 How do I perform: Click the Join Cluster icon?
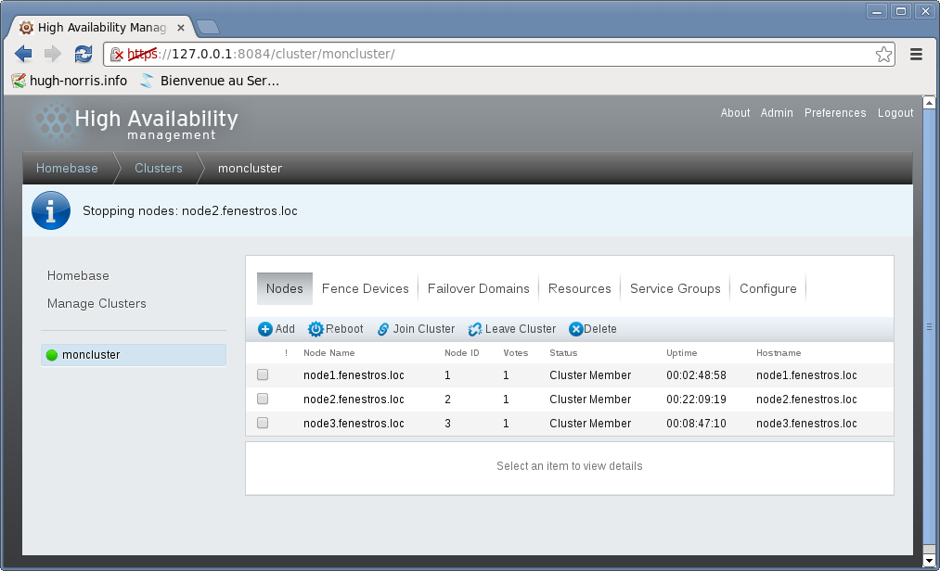pos(383,329)
